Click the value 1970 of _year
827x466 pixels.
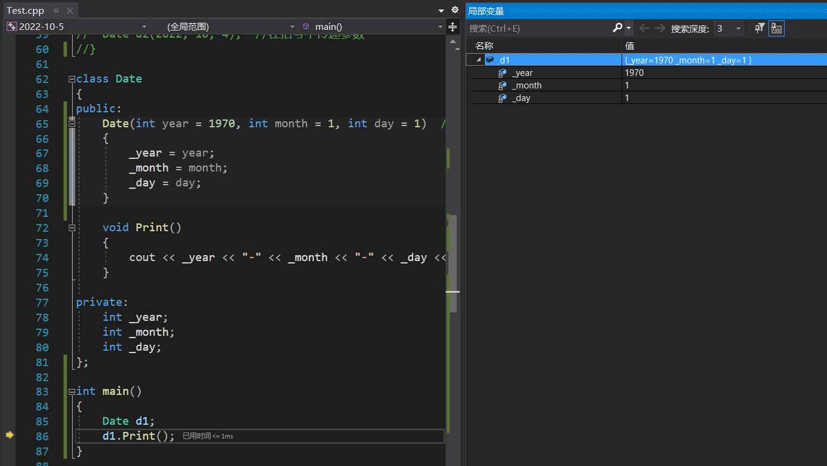tap(634, 72)
